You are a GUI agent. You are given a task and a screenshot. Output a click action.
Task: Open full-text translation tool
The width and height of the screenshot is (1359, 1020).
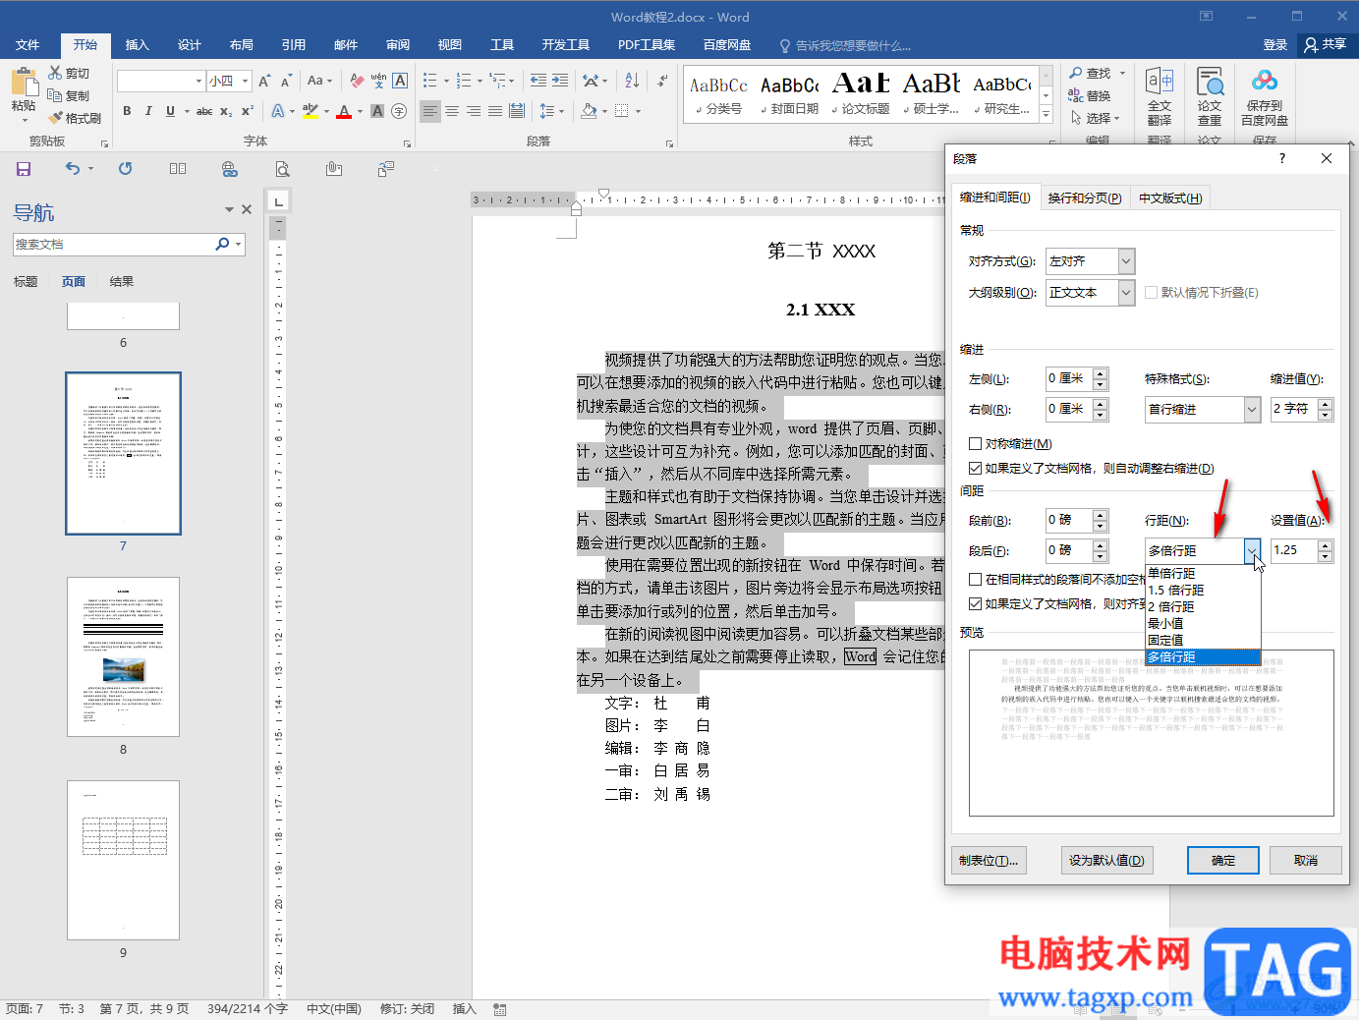1160,96
